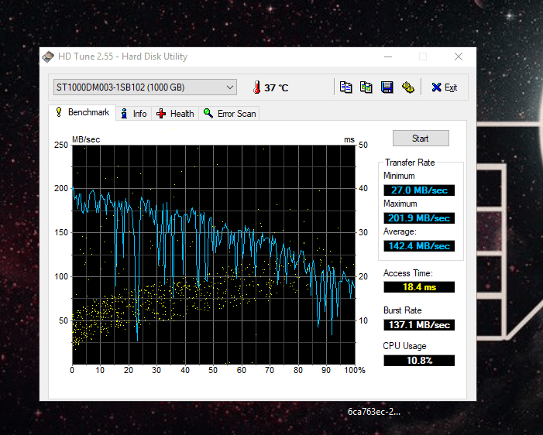Click the copy to clipboard icon
This screenshot has width=543, height=435.
click(345, 87)
